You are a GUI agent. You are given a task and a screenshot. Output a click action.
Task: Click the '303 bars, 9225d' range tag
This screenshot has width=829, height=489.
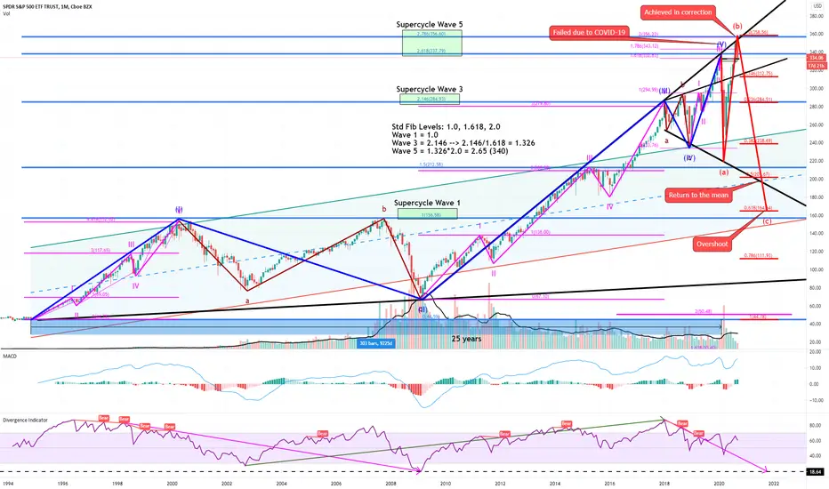pyautogui.click(x=376, y=343)
